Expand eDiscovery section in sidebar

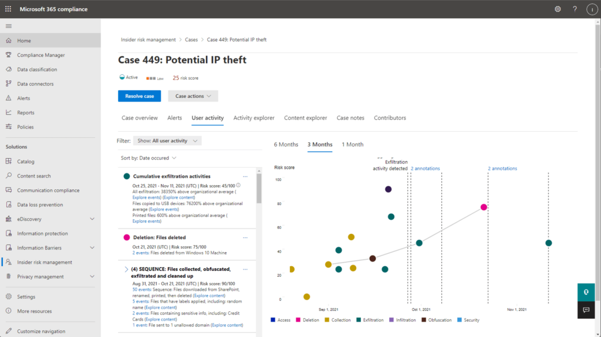[92, 219]
